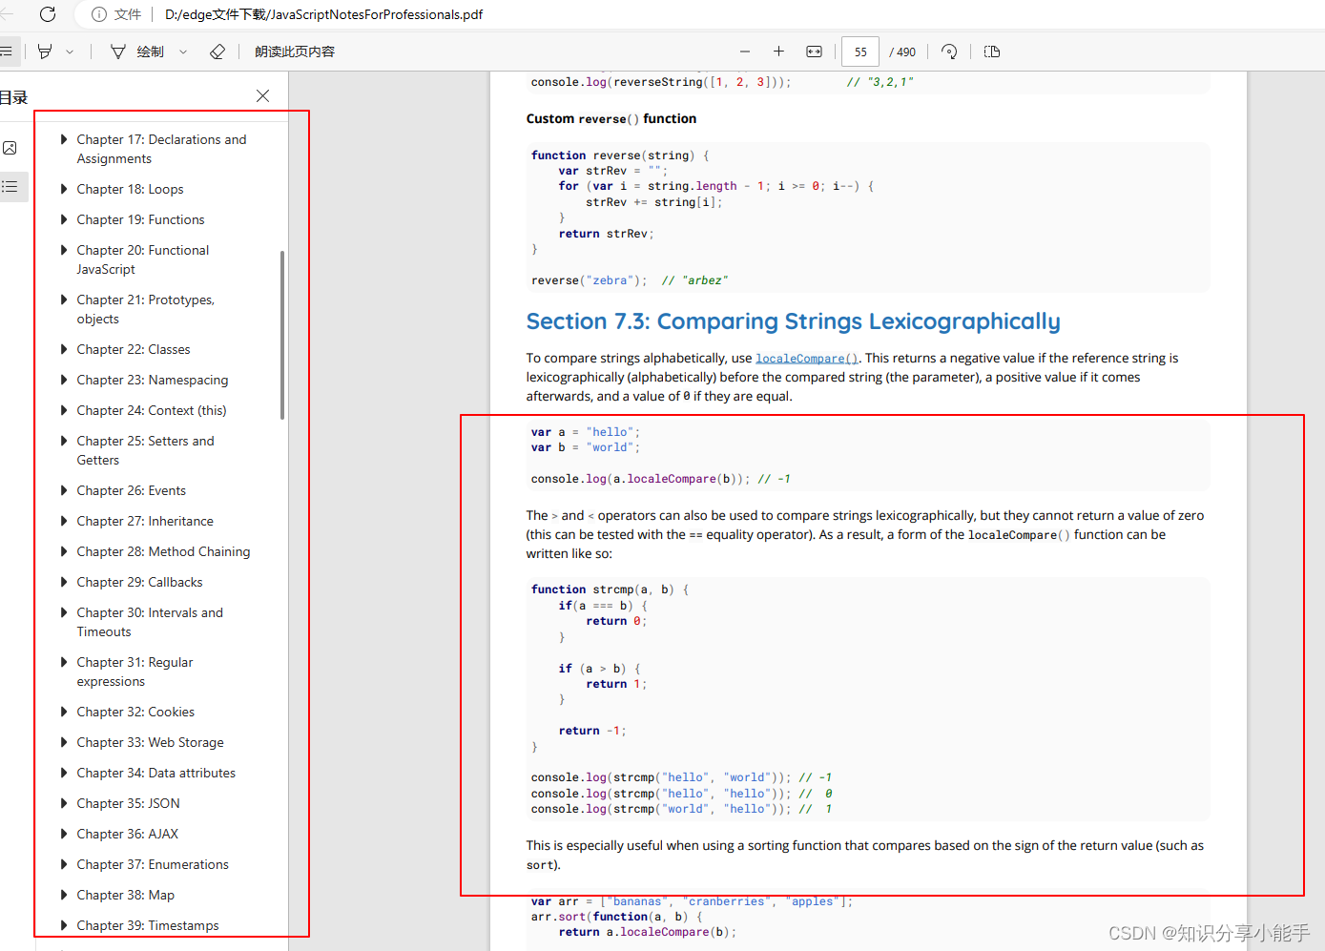Image resolution: width=1325 pixels, height=951 pixels.
Task: Close the table of contents panel
Action: pyautogui.click(x=262, y=95)
